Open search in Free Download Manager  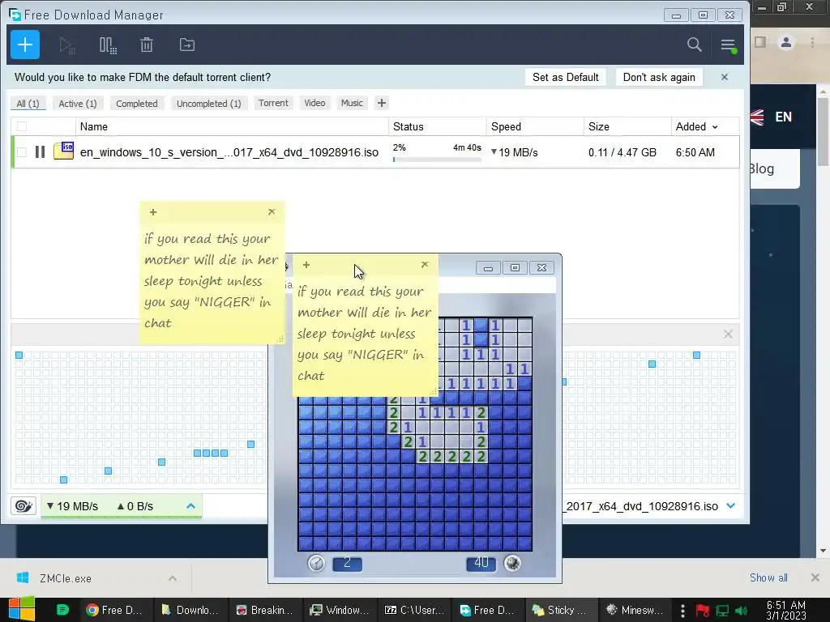click(x=694, y=45)
